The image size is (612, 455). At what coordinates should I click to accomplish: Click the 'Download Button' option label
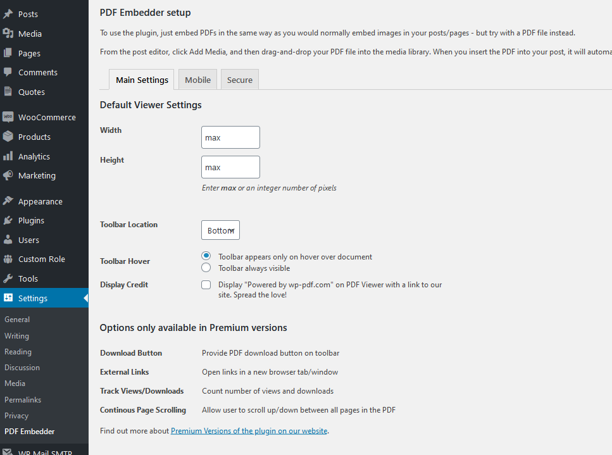coord(131,352)
